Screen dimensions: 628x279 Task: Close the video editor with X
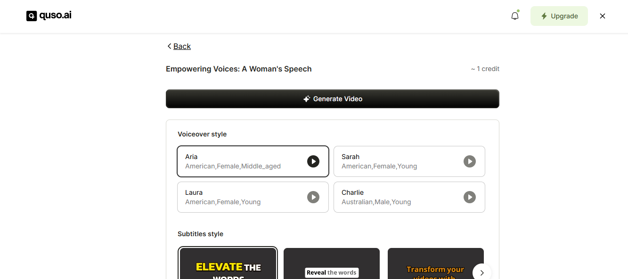[x=603, y=16]
